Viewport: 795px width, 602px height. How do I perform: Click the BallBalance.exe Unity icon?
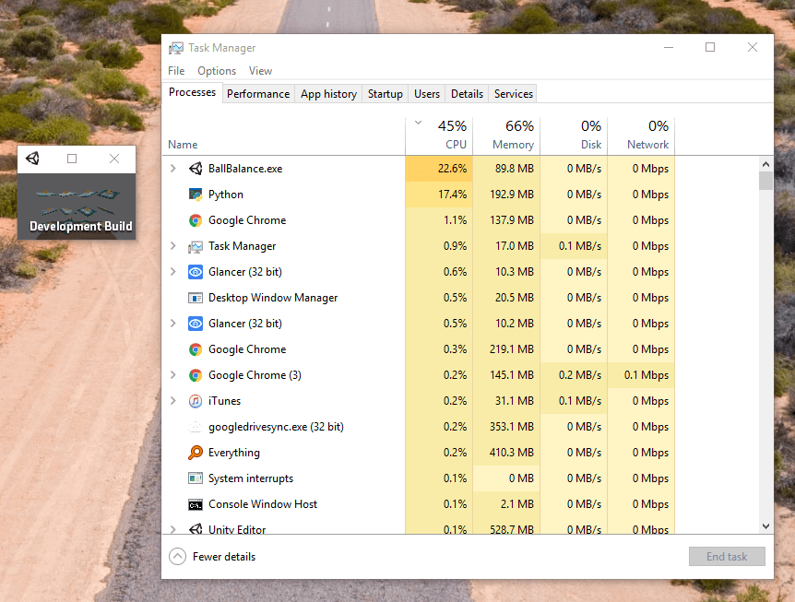(196, 169)
